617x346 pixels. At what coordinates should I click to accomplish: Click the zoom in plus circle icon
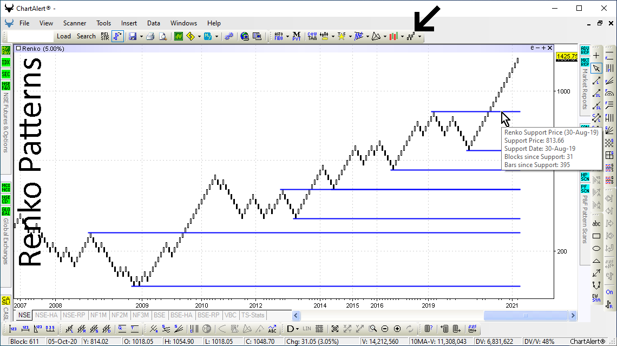click(397, 329)
